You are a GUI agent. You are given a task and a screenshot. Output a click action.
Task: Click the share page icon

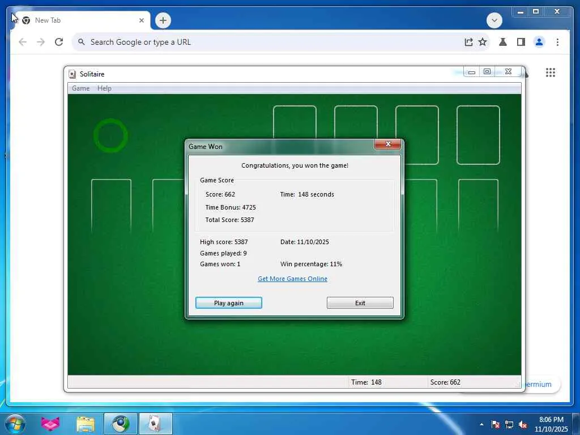click(468, 42)
